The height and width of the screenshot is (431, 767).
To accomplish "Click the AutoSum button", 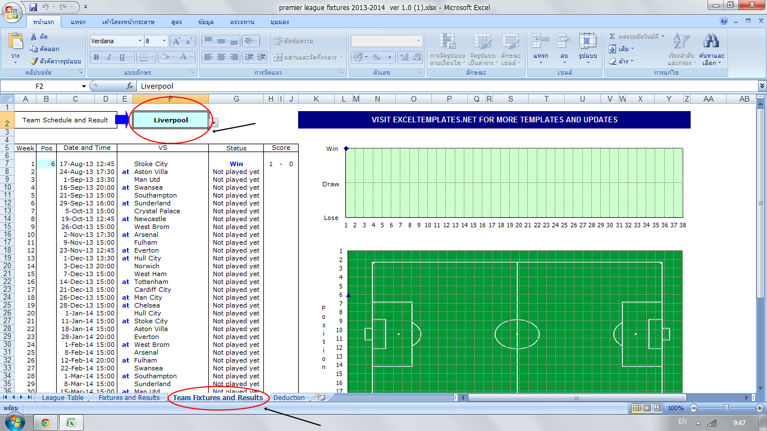I will point(637,36).
